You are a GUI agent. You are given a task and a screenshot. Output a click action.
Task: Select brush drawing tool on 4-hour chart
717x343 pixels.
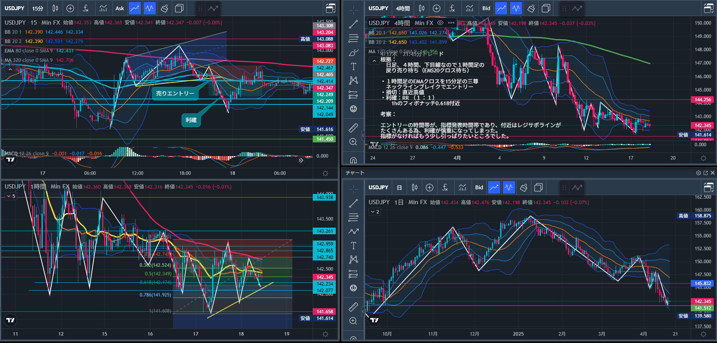[x=353, y=52]
